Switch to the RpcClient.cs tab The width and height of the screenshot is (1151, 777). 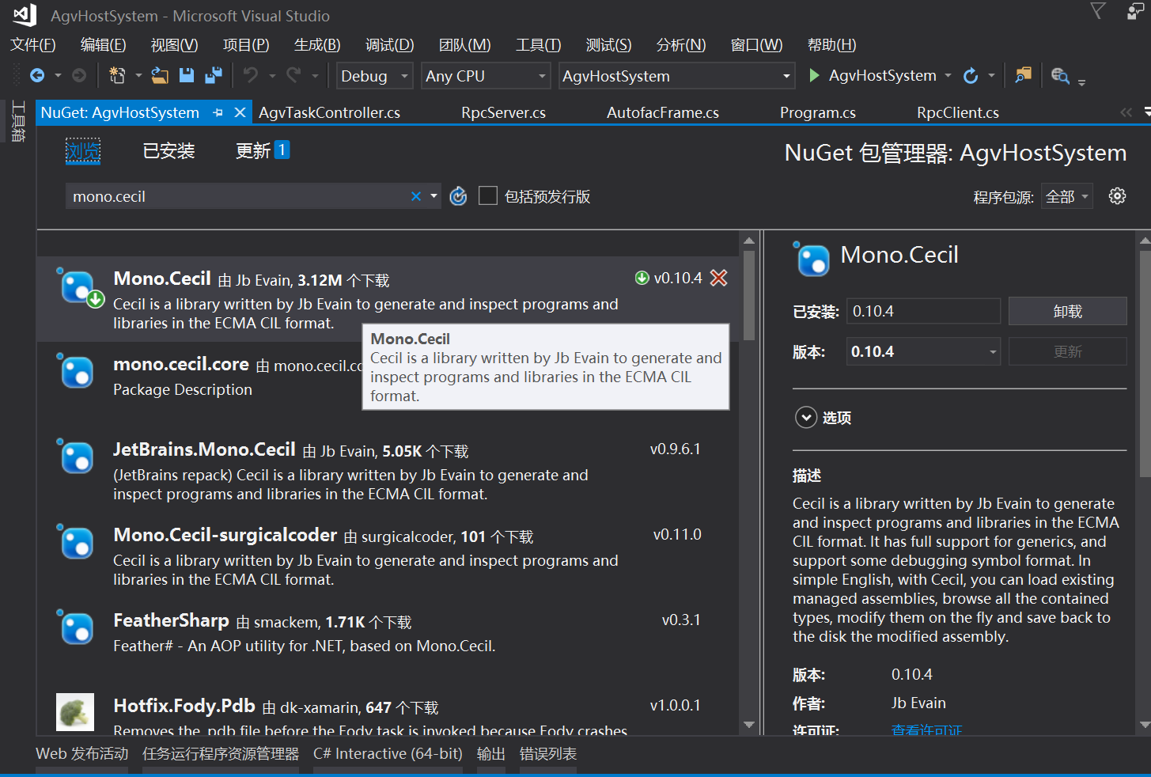957,113
